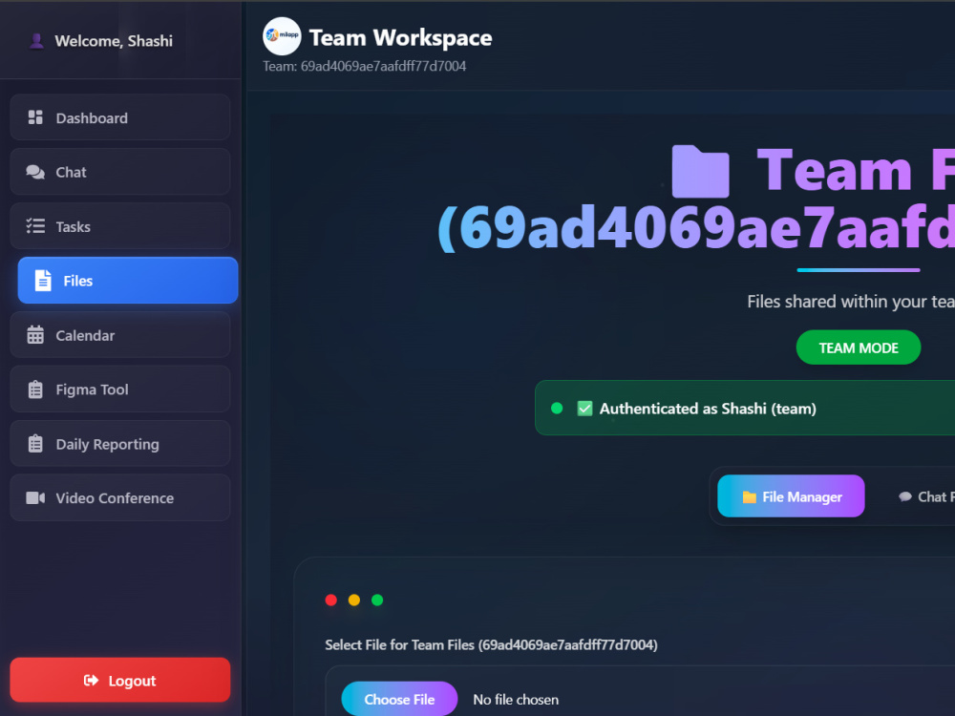This screenshot has height=716, width=955.
Task: Click the Logout button
Action: pos(120,680)
